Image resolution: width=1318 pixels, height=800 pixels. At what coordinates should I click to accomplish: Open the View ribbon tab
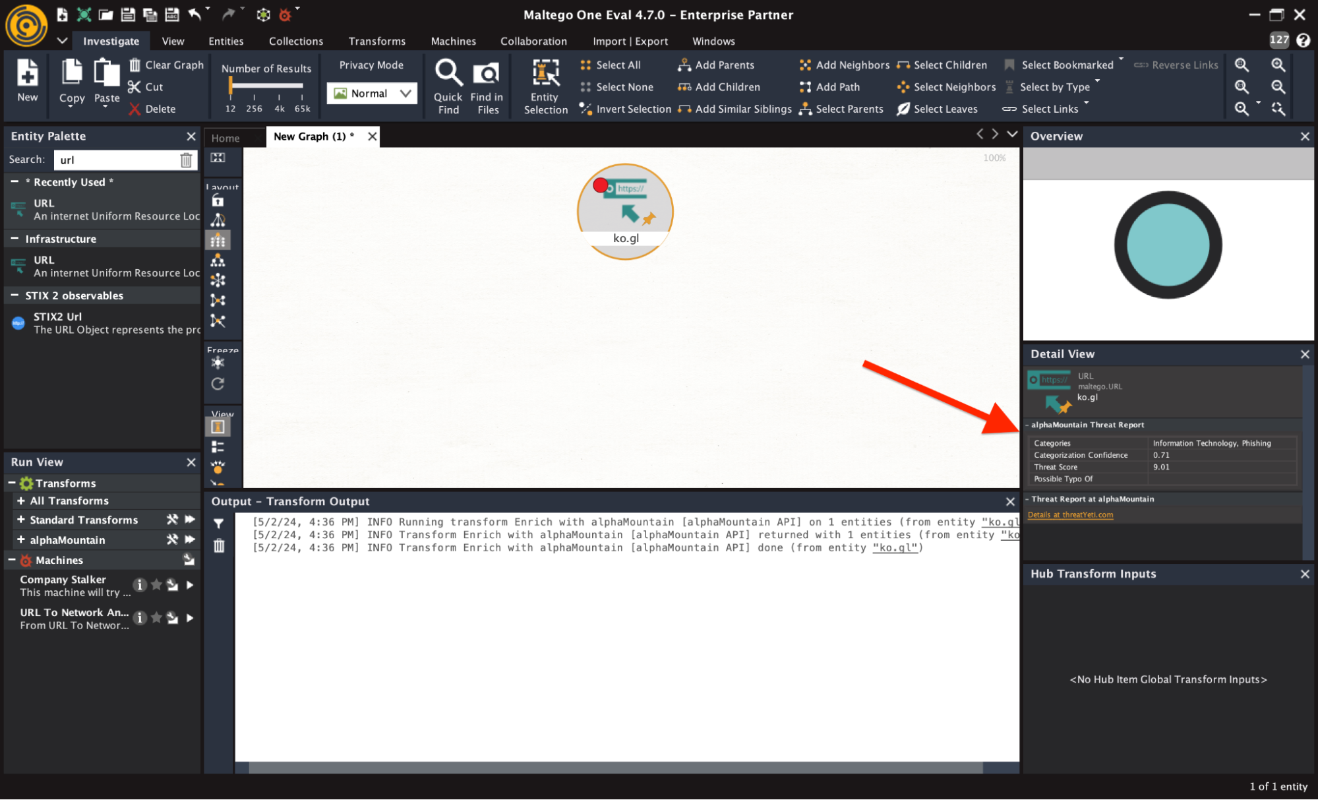pos(173,41)
